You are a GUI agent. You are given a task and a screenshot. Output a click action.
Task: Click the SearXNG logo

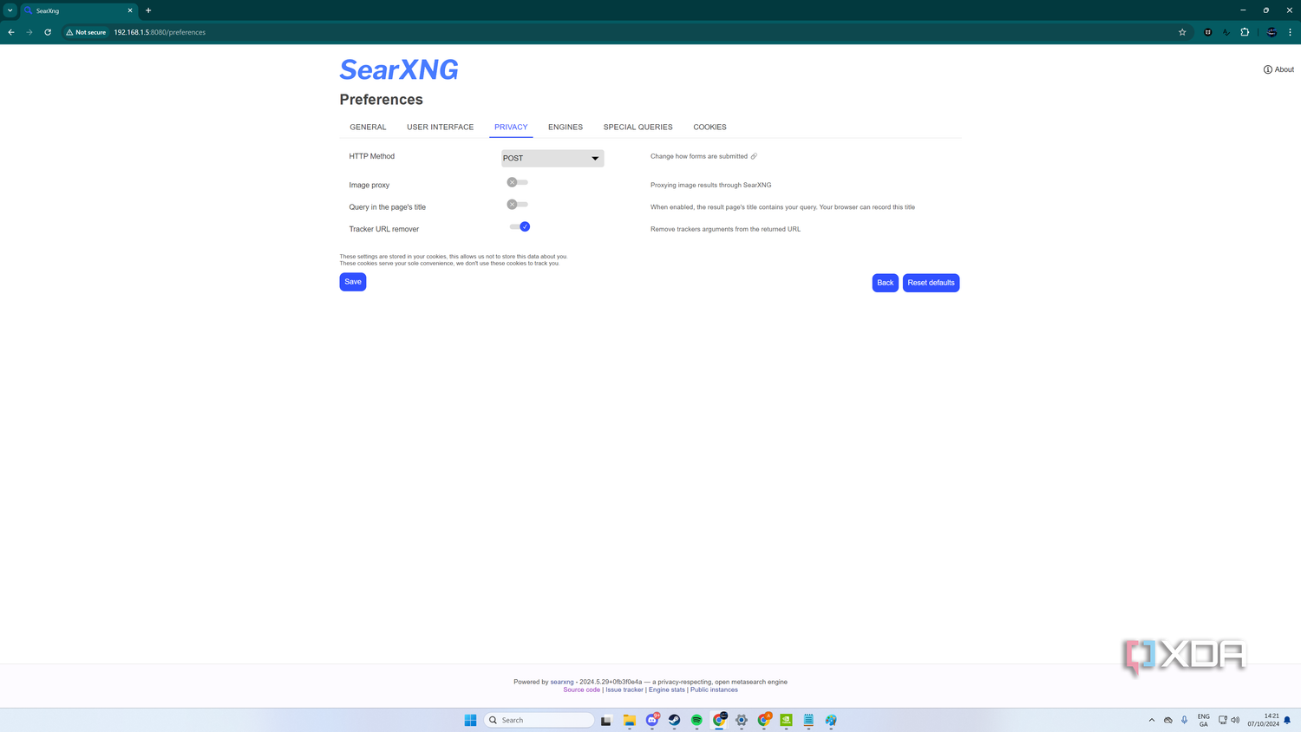pos(399,69)
